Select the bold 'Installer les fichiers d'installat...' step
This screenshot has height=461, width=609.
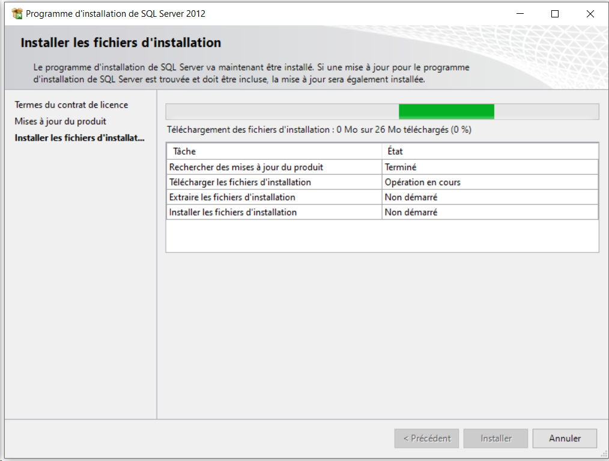(80, 138)
